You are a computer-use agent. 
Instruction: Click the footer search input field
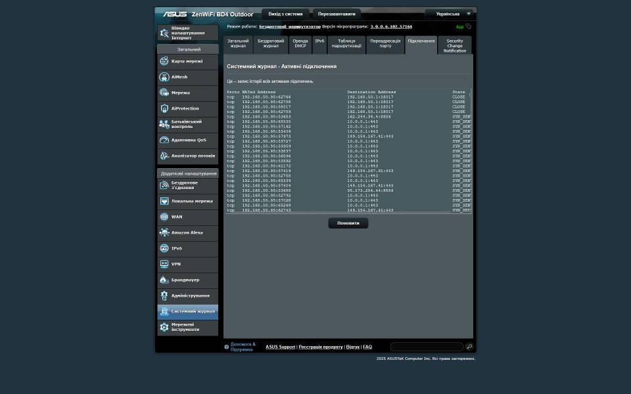427,347
